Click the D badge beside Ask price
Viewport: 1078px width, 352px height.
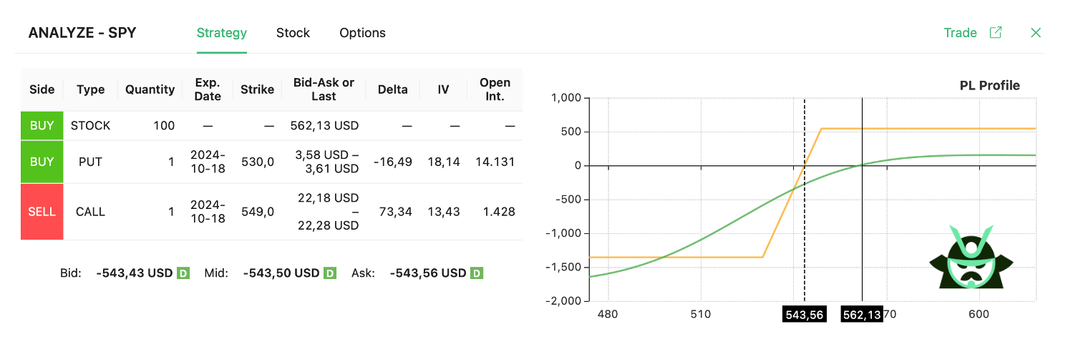(477, 273)
